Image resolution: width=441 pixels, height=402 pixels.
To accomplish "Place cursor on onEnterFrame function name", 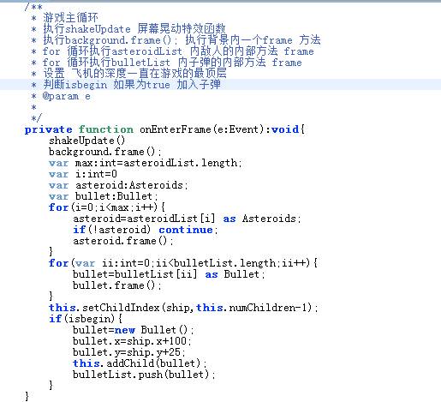I will tap(176, 129).
